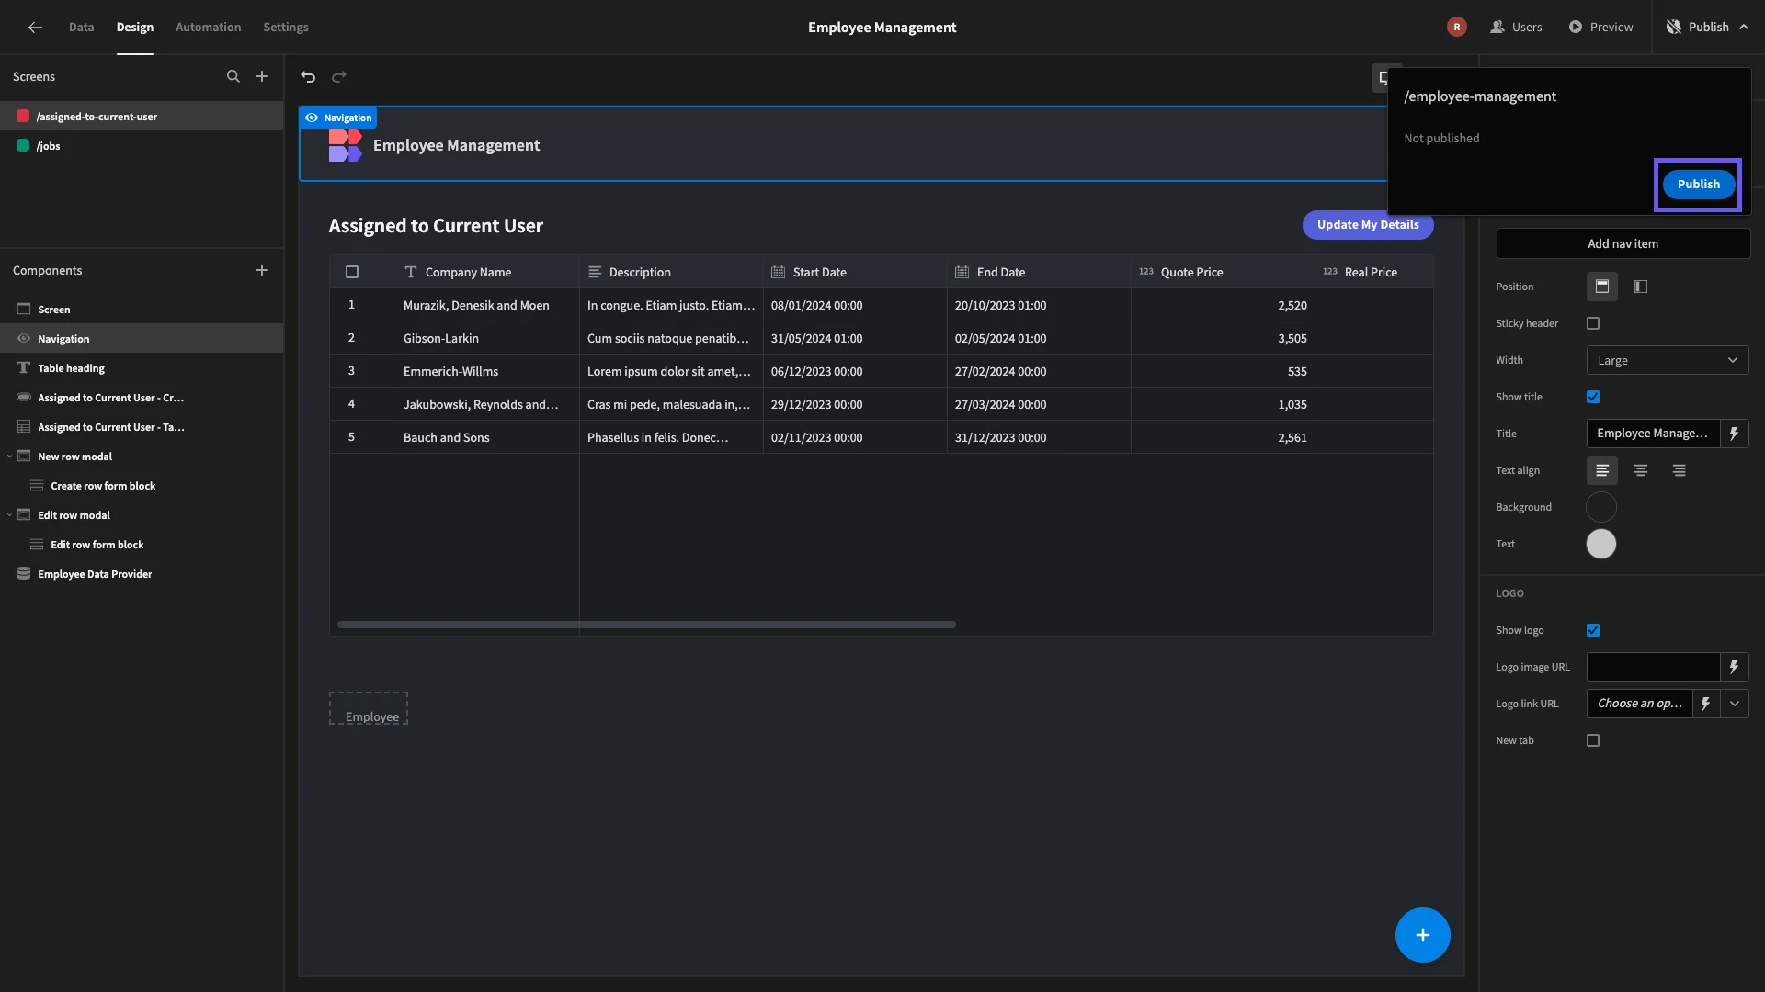This screenshot has width=1765, height=992.
Task: Click the Description column text icon
Action: click(x=595, y=272)
